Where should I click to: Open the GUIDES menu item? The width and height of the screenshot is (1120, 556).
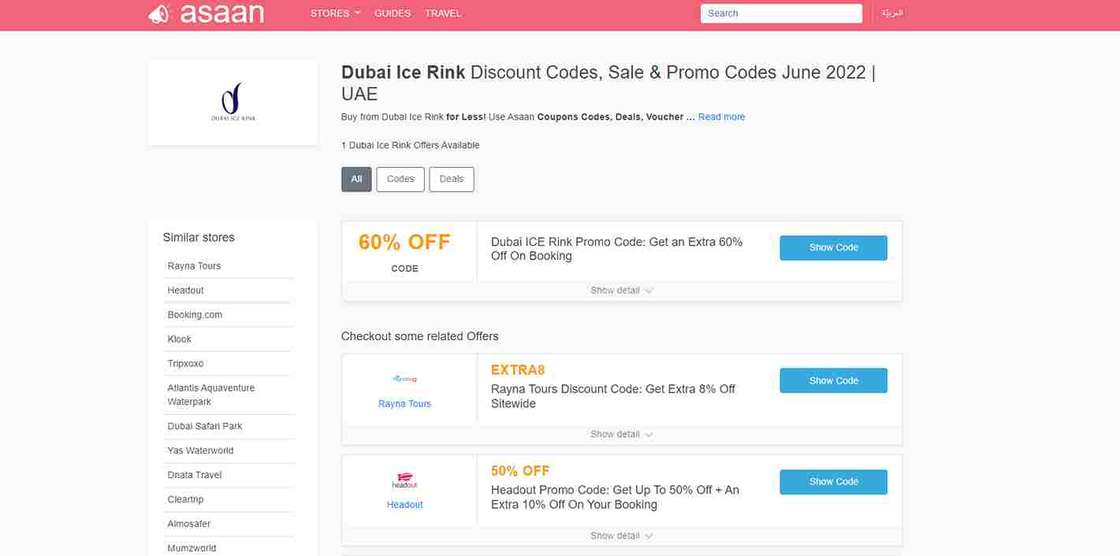coord(393,13)
